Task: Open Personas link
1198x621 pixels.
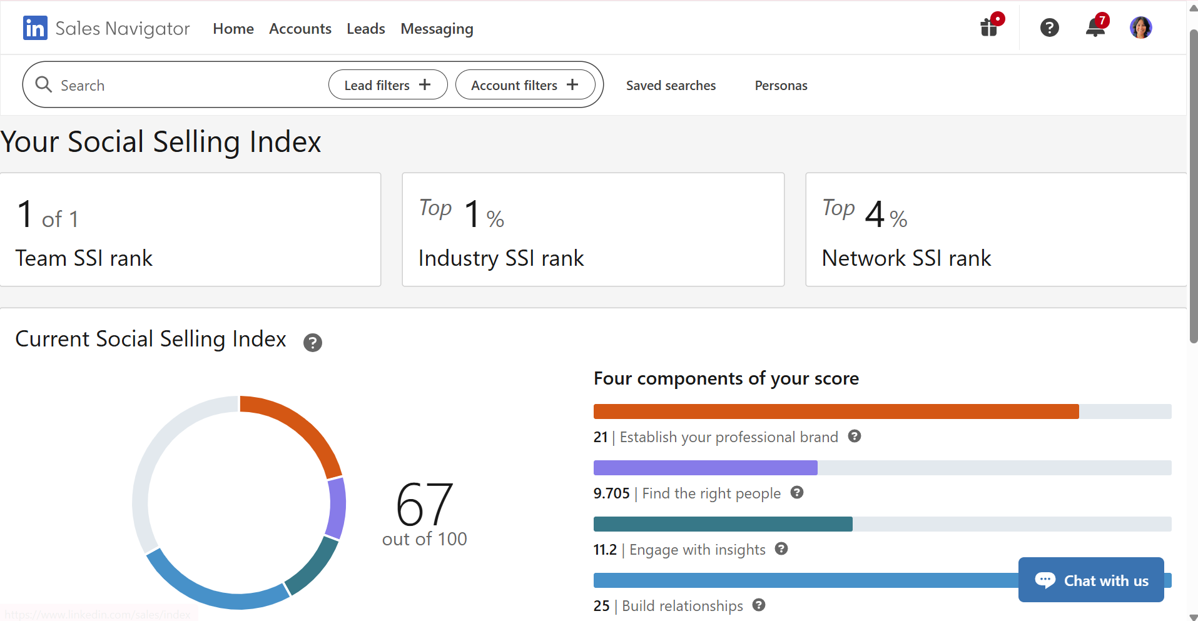Action: [x=781, y=86]
